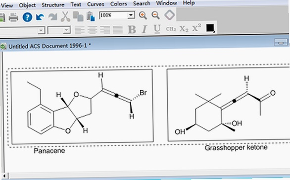290x180 pixels.
Task: Click the Undo arrow icon
Action: (x=40, y=17)
